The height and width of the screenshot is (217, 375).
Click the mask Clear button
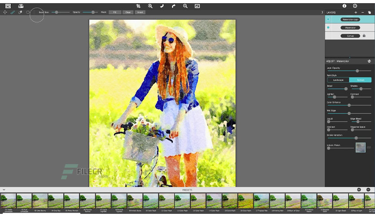(x=128, y=12)
